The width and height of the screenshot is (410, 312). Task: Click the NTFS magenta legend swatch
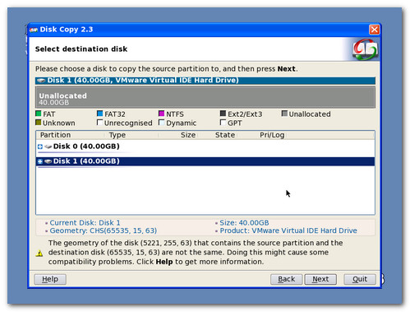click(x=161, y=114)
